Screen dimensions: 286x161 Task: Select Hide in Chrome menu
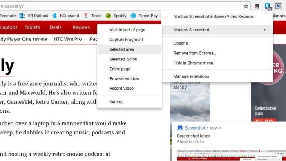(217, 63)
